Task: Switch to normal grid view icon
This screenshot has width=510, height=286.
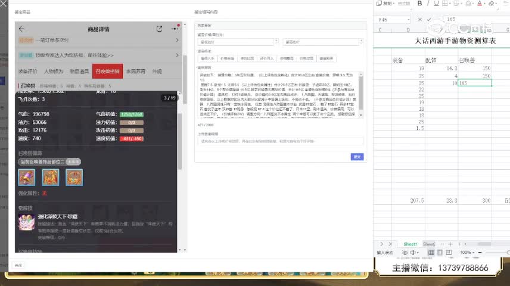Action: tap(431, 253)
